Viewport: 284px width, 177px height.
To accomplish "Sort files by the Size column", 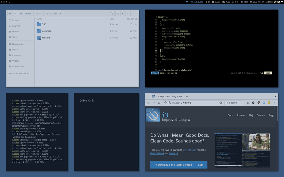I will [116, 19].
